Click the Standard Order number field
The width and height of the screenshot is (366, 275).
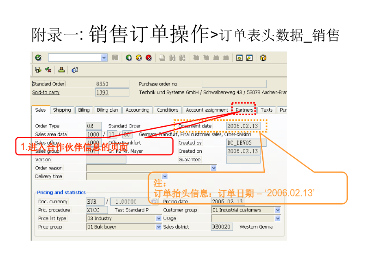click(112, 84)
